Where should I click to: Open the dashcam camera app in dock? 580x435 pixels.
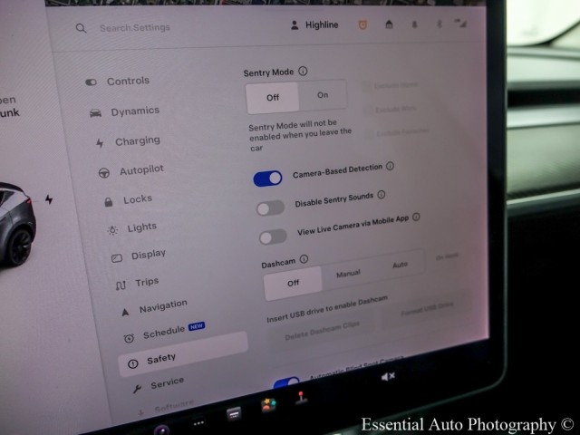(x=161, y=430)
